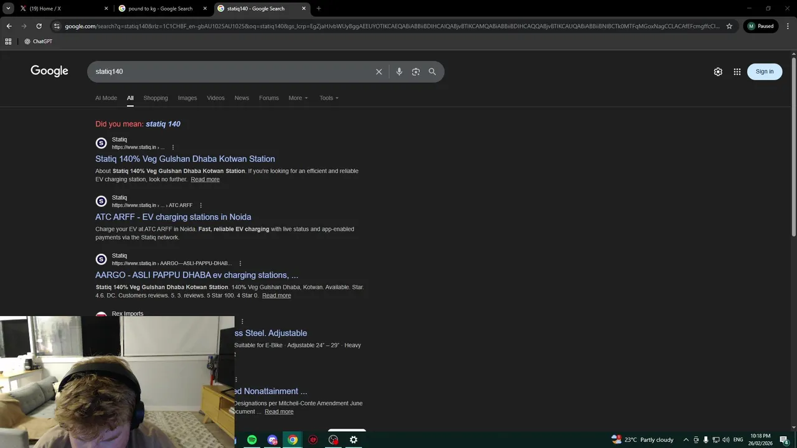Image resolution: width=797 pixels, height=448 pixels.
Task: Click the ENG language indicator
Action: [738, 440]
